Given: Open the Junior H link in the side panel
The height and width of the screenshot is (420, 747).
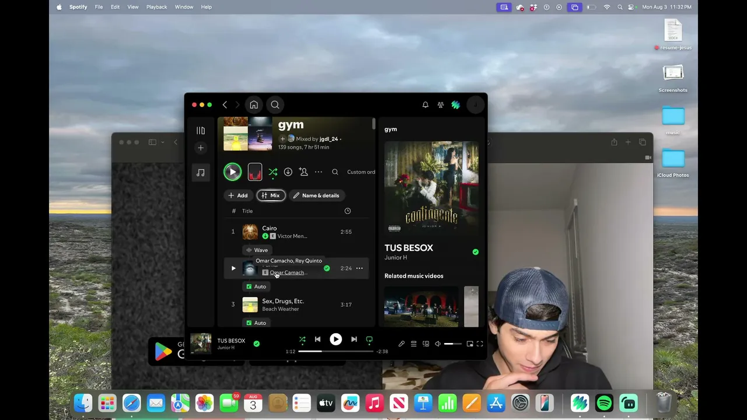Looking at the screenshot, I should tap(396, 258).
